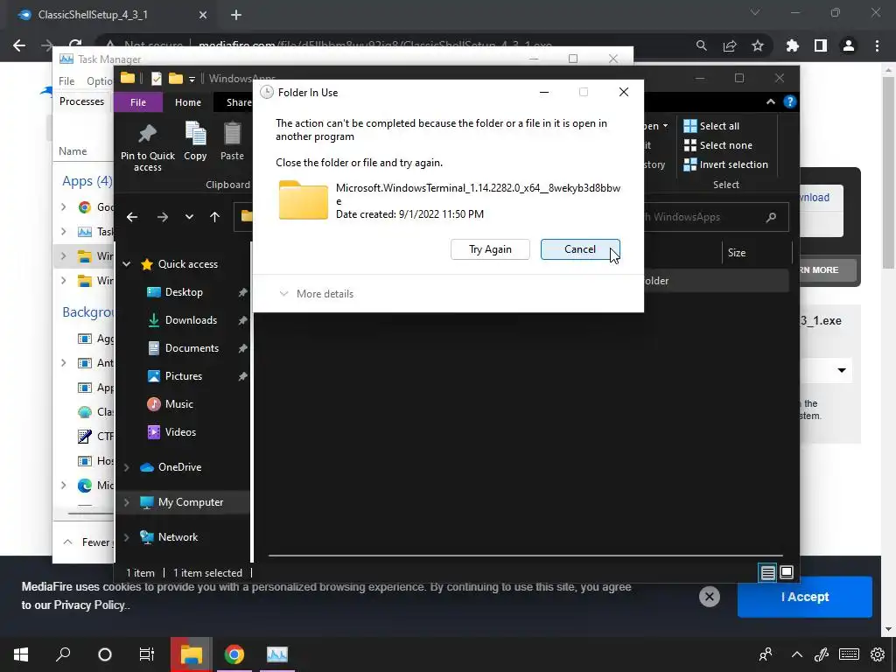This screenshot has height=672, width=896.
Task: Expand Network tree node
Action: tap(127, 537)
